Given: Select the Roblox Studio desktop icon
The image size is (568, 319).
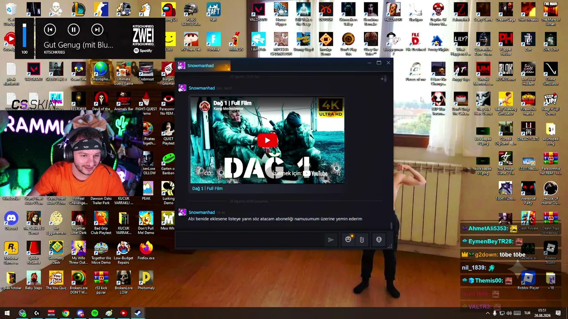Looking at the screenshot, I should [x=551, y=253].
